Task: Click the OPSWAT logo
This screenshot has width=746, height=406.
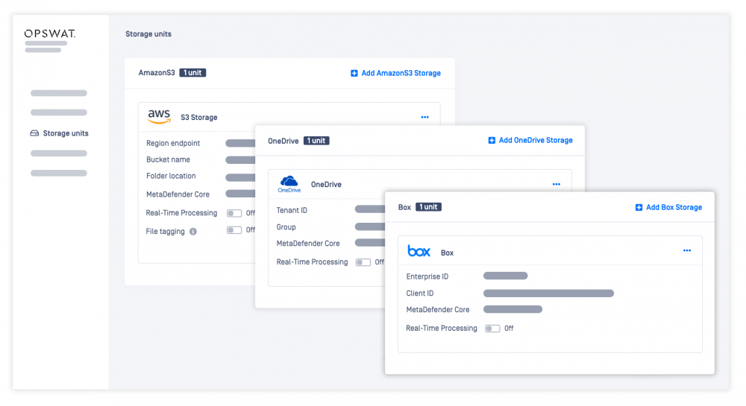Action: tap(50, 34)
